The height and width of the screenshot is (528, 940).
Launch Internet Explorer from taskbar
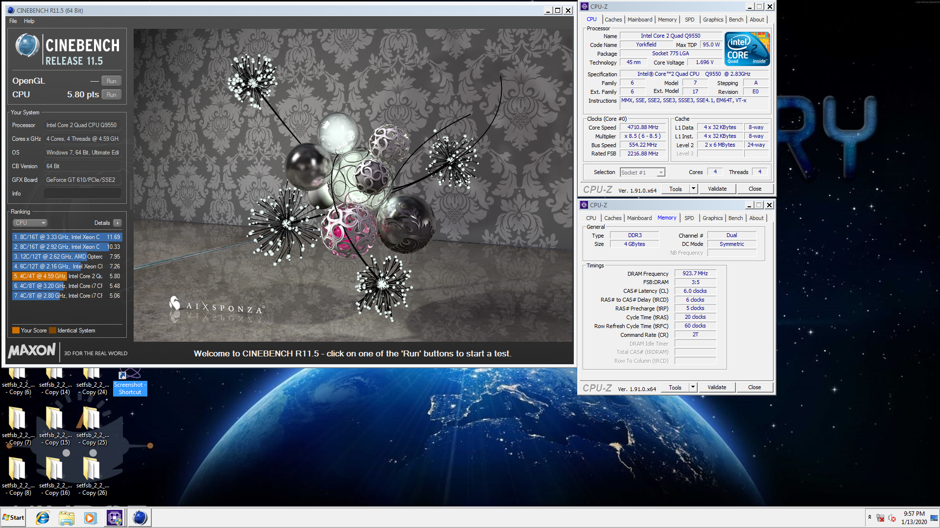tap(43, 518)
